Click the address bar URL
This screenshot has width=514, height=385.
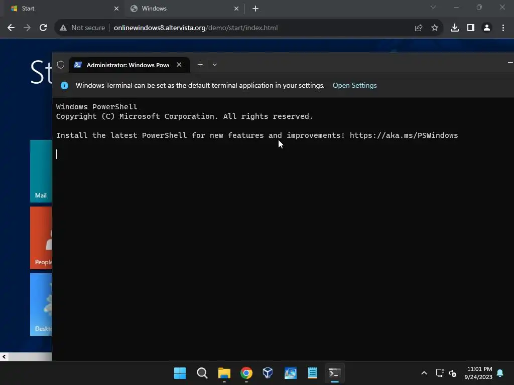click(x=196, y=28)
